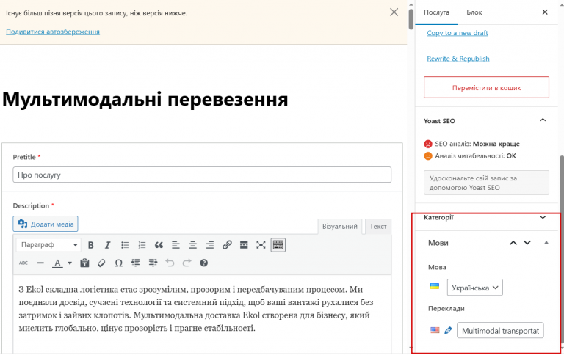Open the special character Omega tool
Viewport: 564px width, 355px height.
(x=118, y=263)
